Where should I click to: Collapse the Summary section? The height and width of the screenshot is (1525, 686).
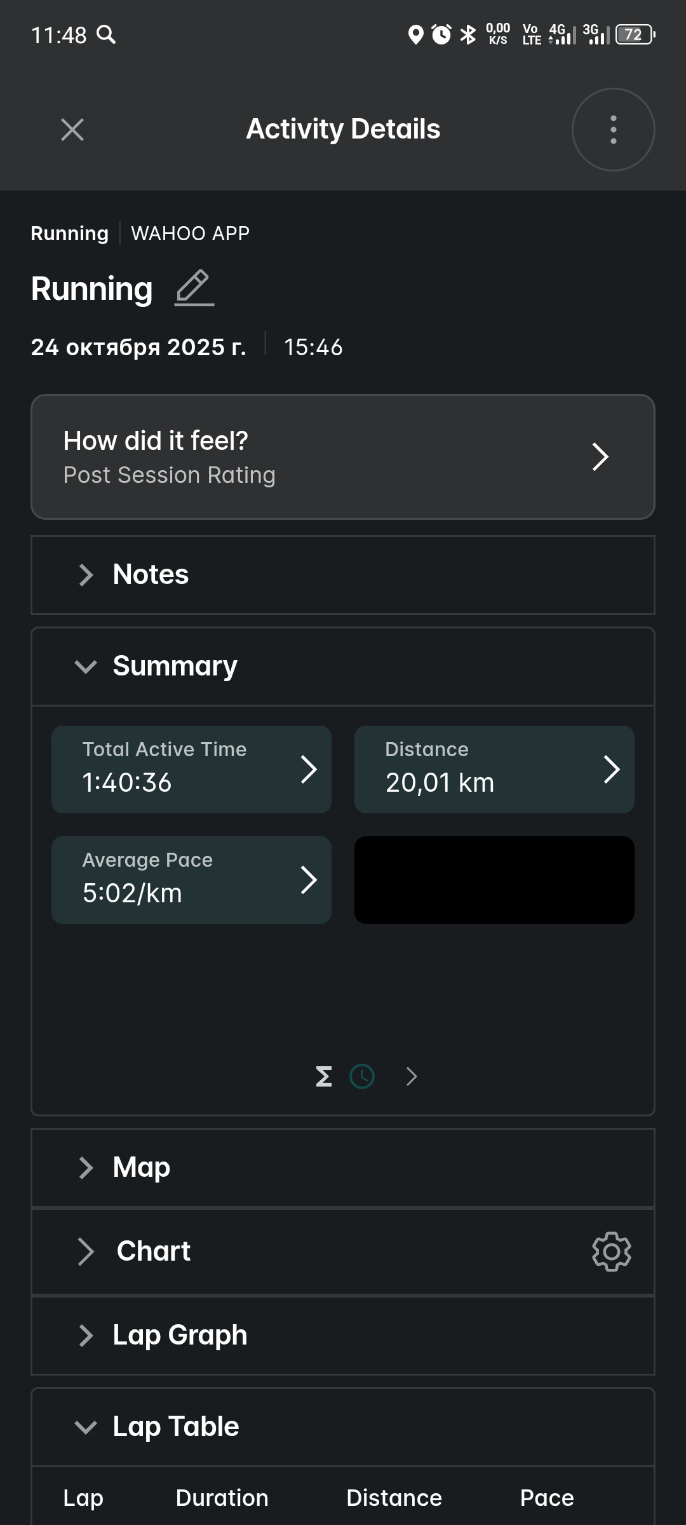pos(343,667)
